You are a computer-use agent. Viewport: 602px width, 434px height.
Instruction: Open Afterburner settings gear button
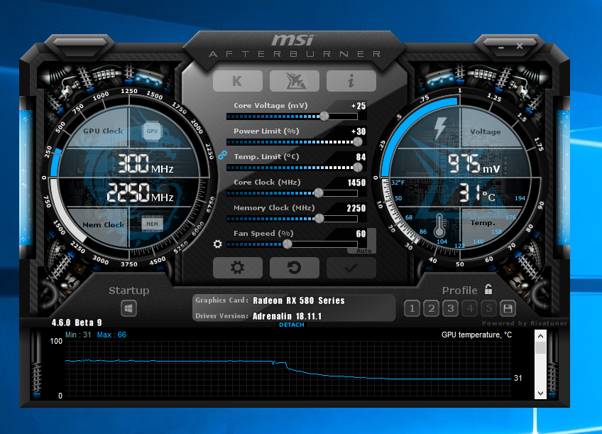pyautogui.click(x=238, y=267)
